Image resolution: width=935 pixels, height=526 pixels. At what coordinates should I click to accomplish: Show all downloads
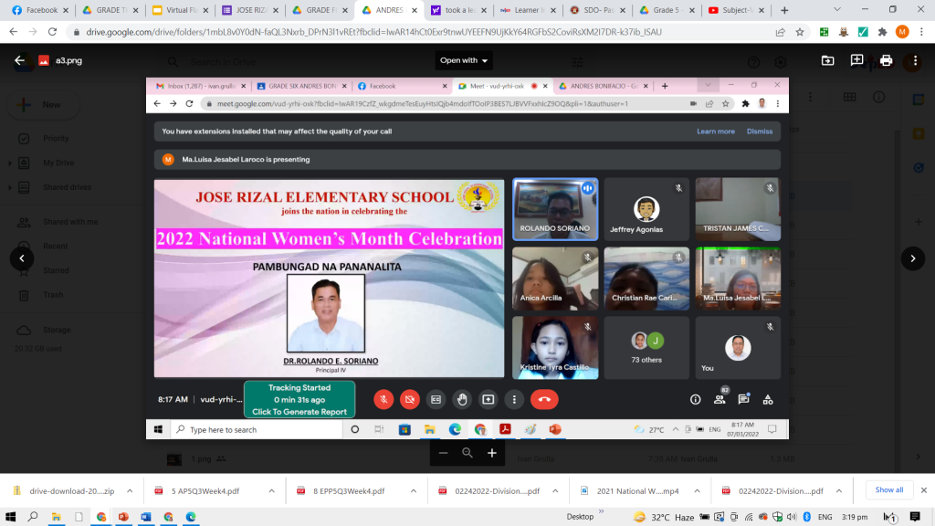(x=889, y=489)
